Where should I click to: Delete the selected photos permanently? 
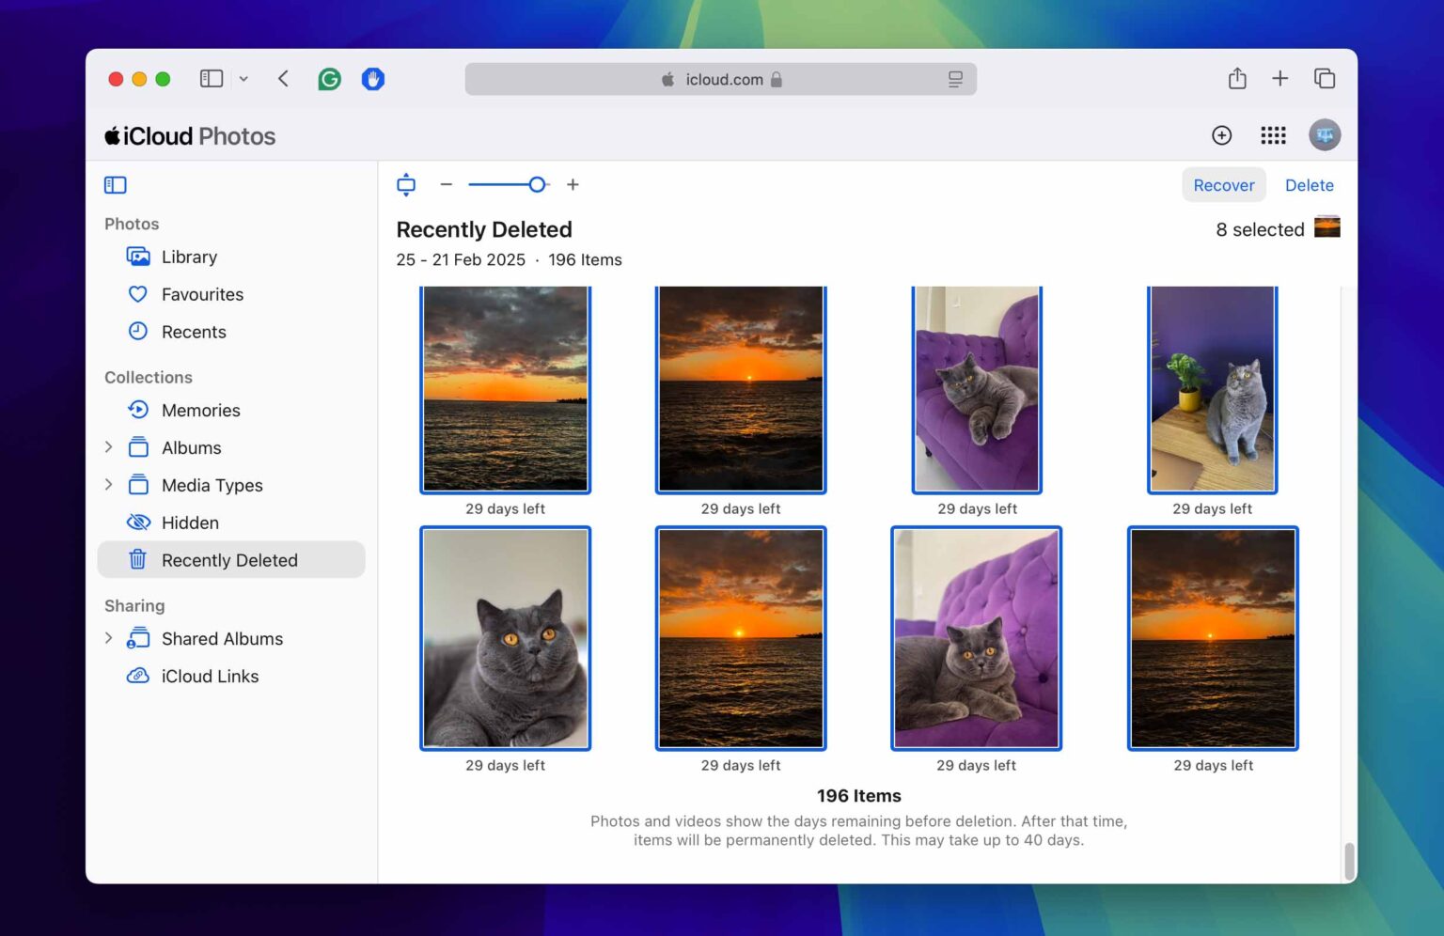click(1309, 184)
